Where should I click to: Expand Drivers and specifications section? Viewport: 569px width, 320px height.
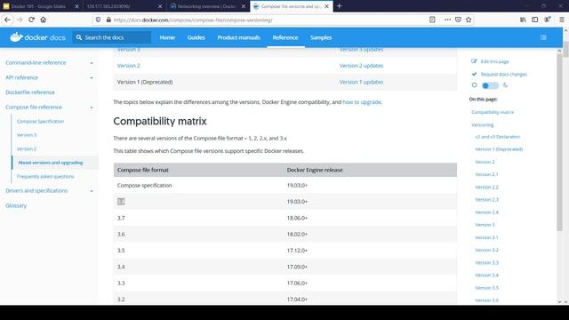92,191
